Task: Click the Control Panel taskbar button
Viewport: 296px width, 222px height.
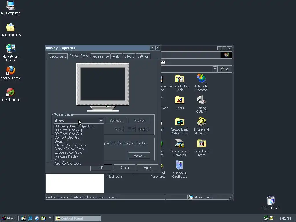Action: pos(78,219)
